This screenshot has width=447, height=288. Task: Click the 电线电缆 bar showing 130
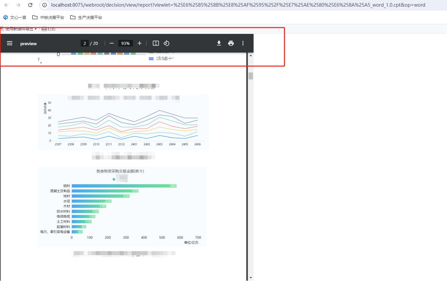tap(83, 217)
